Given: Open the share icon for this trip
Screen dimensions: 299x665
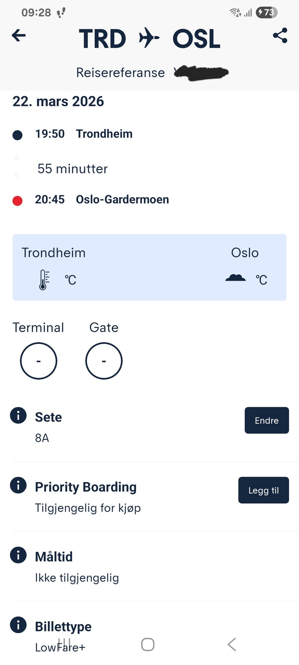Looking at the screenshot, I should click(x=280, y=35).
